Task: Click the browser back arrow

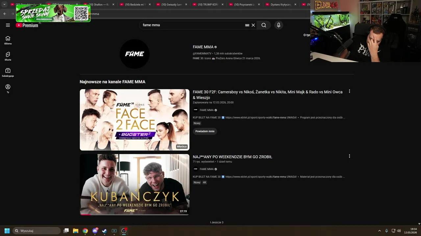Action: click(x=5, y=14)
